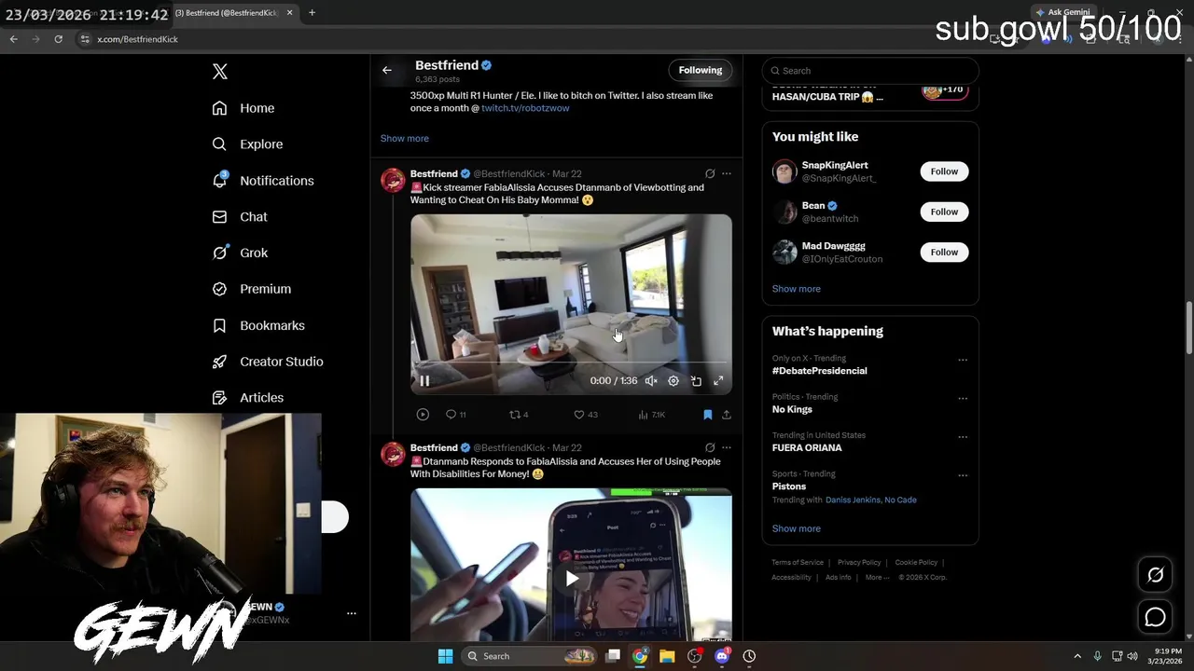Follow Mad Dawgggg
The image size is (1194, 671).
click(x=944, y=252)
